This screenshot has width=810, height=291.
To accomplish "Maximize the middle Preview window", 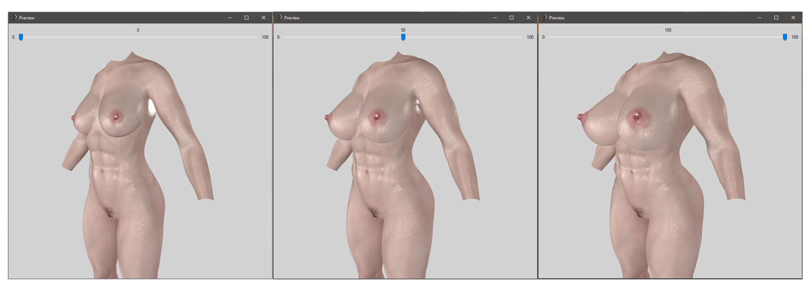I will coord(511,18).
